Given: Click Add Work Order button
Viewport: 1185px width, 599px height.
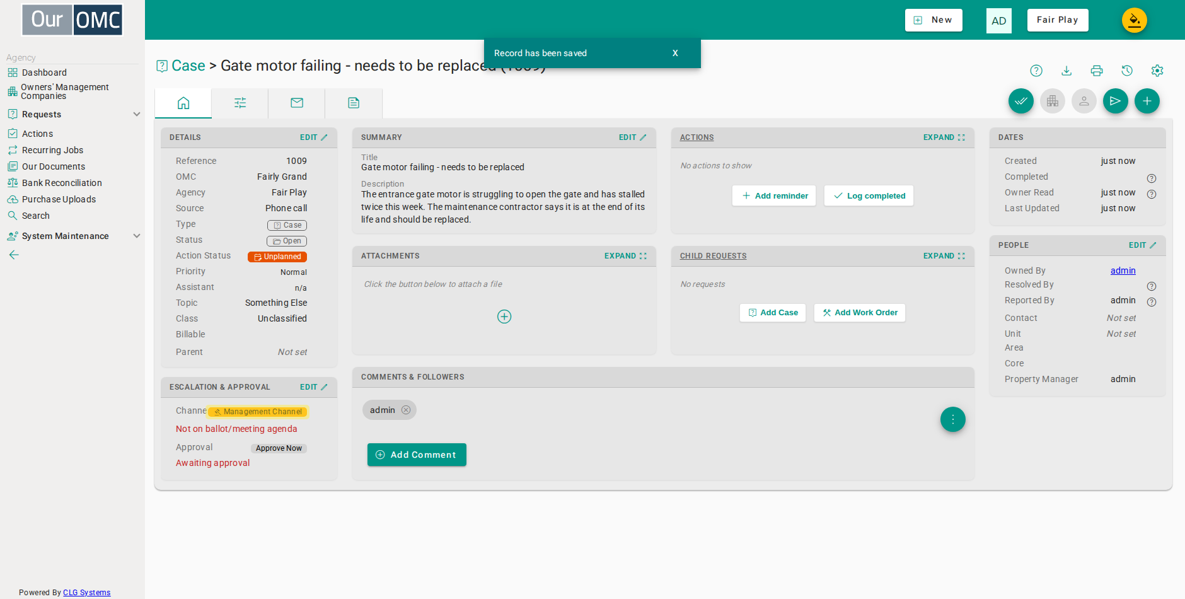Looking at the screenshot, I should pyautogui.click(x=860, y=313).
